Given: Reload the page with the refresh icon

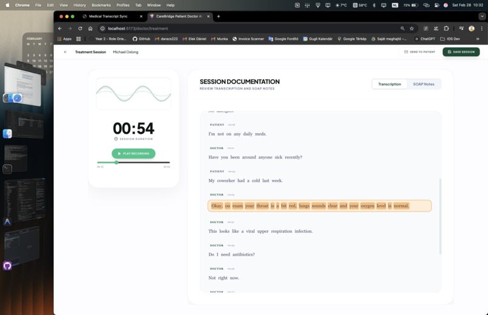Looking at the screenshot, I should coord(80,28).
